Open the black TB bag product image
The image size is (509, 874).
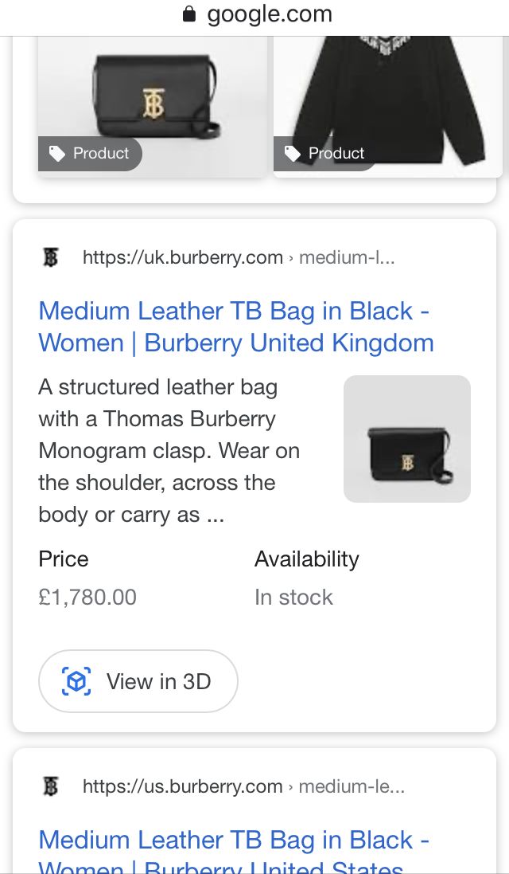point(153,96)
